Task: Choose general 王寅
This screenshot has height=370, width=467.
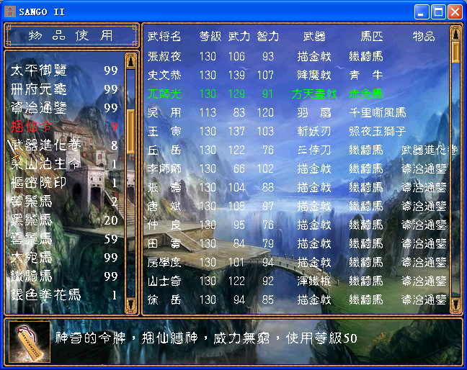Action: coord(164,132)
